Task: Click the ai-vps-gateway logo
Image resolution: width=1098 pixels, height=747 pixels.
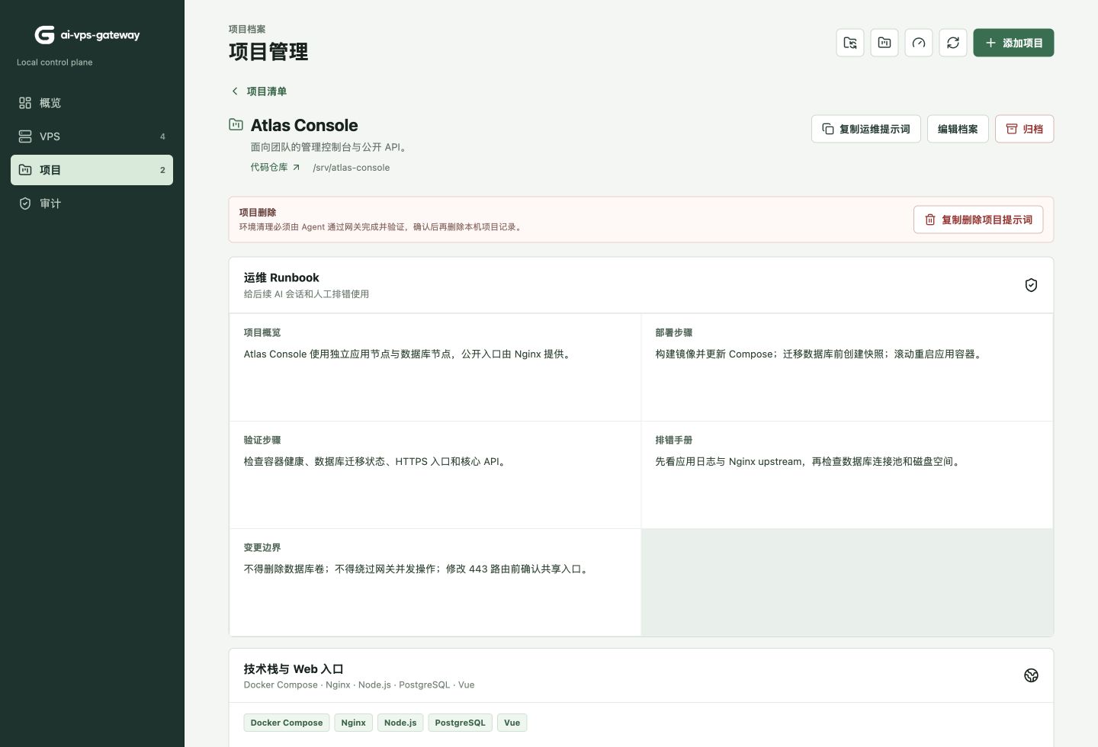Action: 88,35
